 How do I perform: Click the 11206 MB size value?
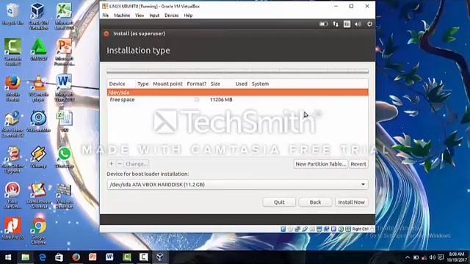coord(221,100)
